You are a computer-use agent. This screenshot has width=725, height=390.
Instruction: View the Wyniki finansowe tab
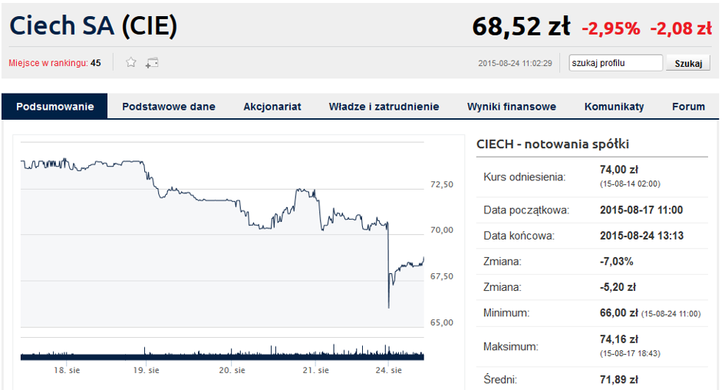[x=512, y=107]
